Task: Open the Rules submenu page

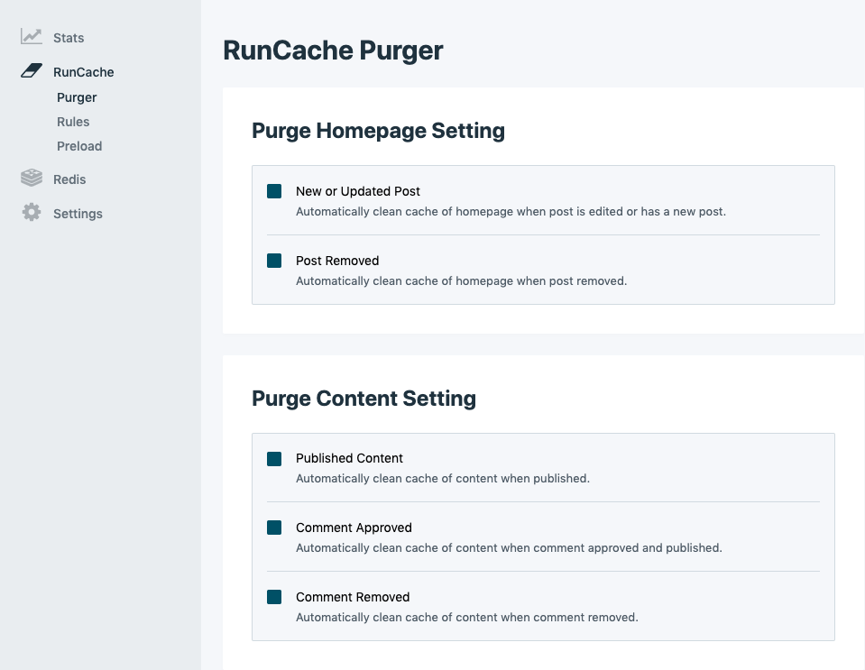Action: (x=73, y=122)
